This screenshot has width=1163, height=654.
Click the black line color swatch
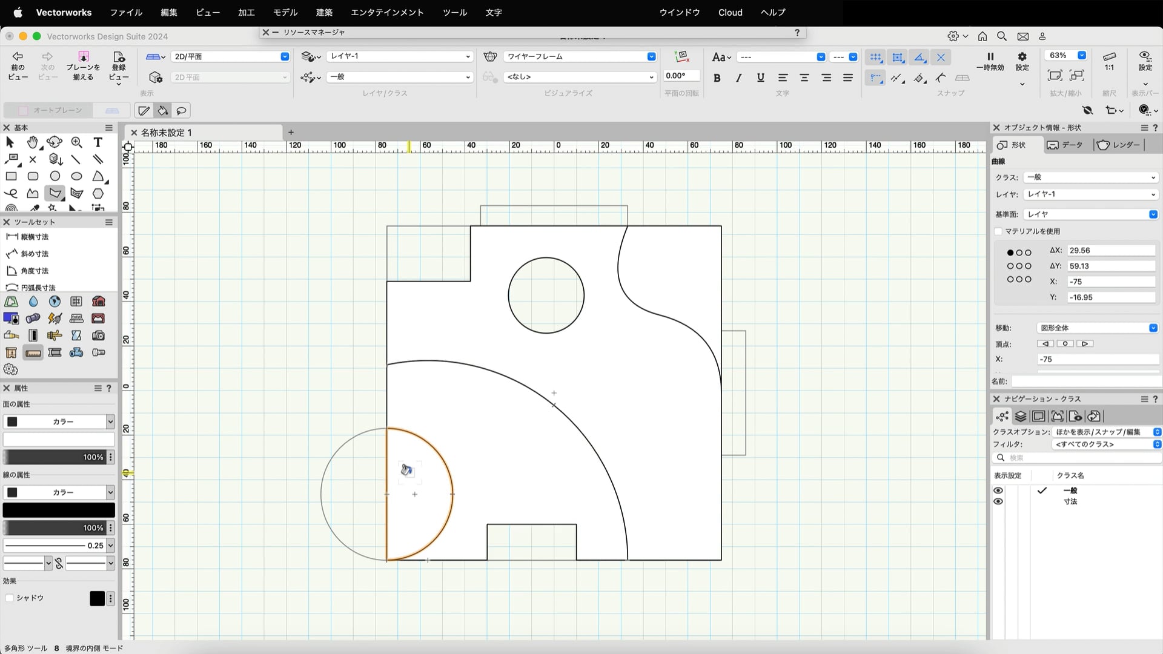(59, 510)
